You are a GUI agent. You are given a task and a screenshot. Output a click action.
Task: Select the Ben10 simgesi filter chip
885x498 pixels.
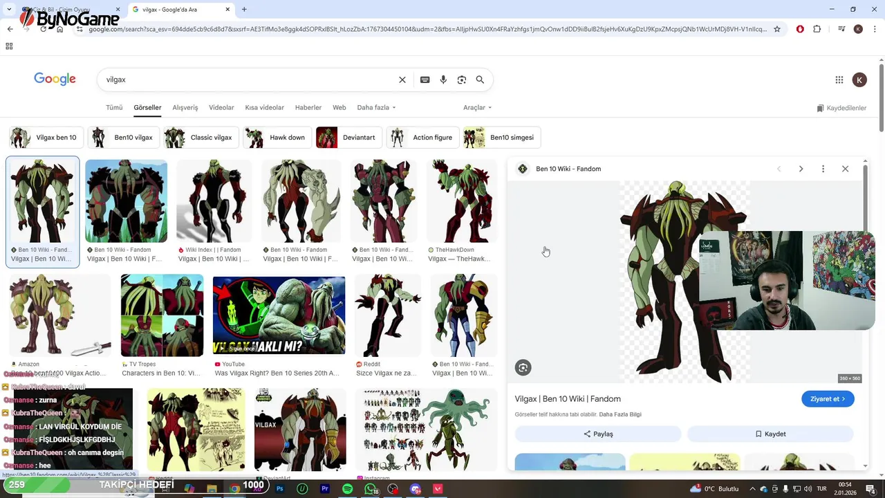point(502,138)
